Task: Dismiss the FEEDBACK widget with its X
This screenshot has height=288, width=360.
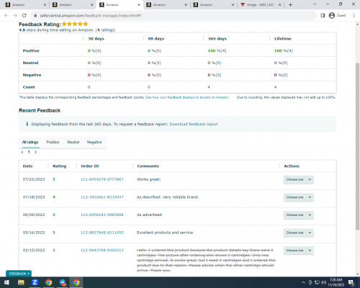Action: click(28, 274)
